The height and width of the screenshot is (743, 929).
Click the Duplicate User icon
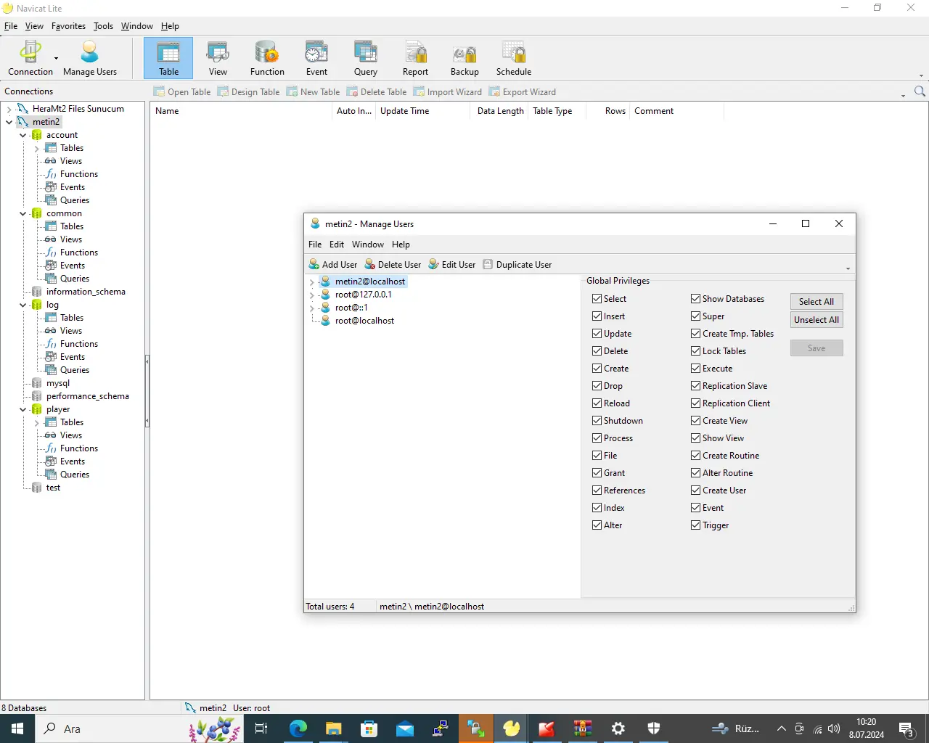pos(488,265)
